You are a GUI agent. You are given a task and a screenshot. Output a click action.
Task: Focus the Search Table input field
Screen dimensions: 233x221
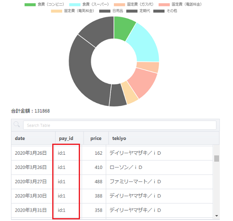pos(120,125)
